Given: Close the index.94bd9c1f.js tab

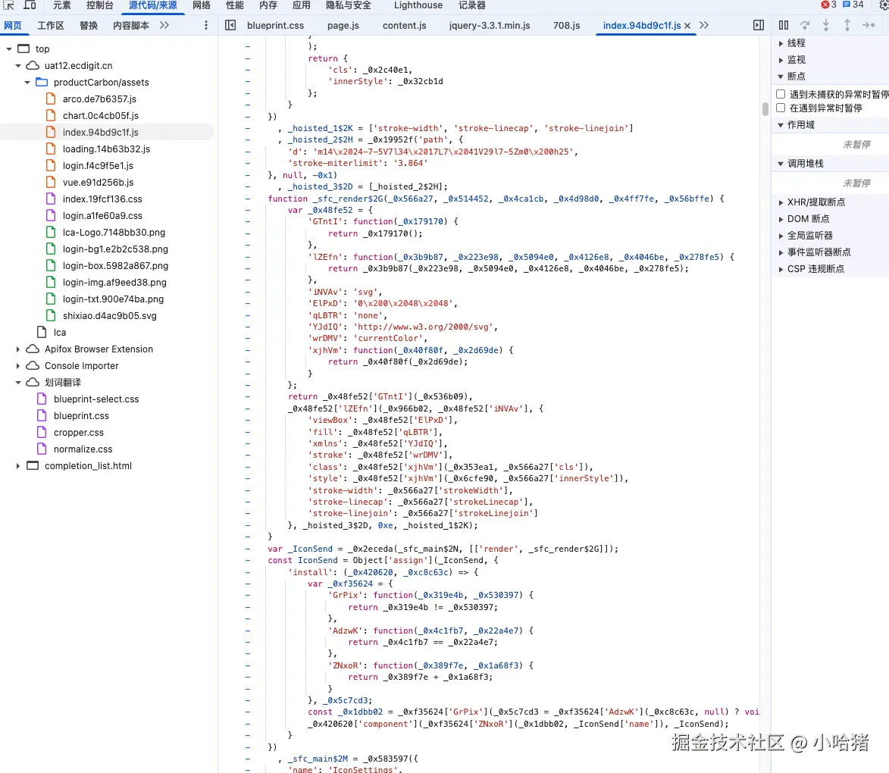Looking at the screenshot, I should [x=687, y=26].
